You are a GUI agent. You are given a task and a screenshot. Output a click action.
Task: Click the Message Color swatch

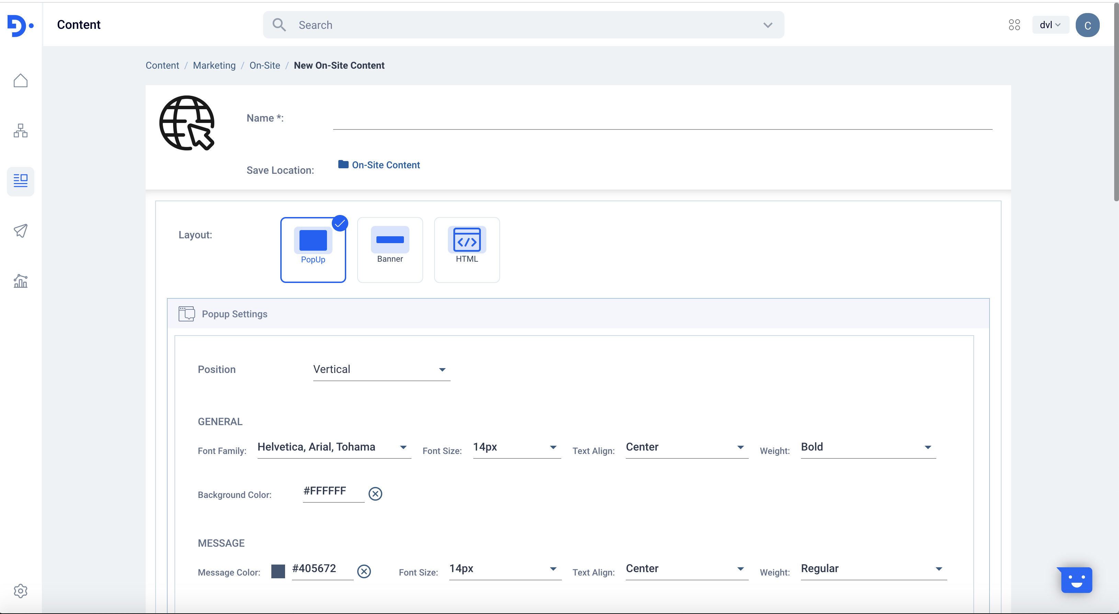[x=278, y=571]
